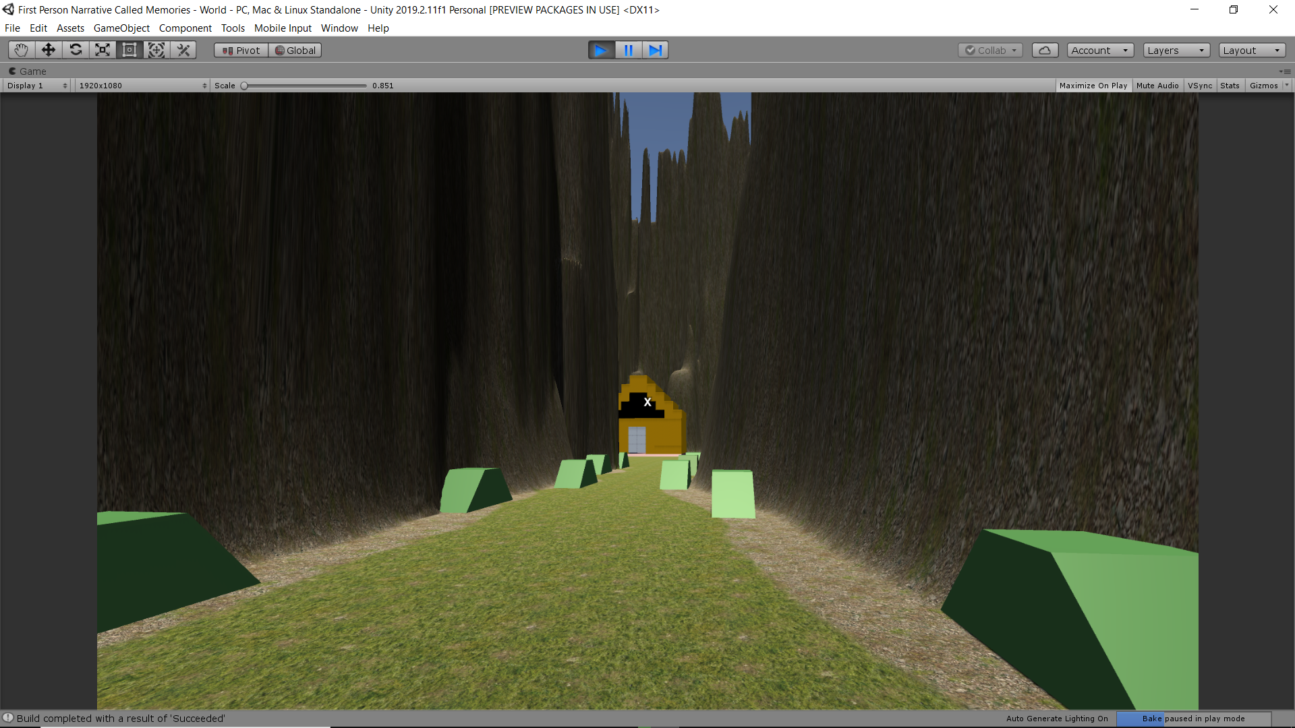The width and height of the screenshot is (1295, 728).
Task: Click the Bake paused progress bar
Action: click(1193, 719)
